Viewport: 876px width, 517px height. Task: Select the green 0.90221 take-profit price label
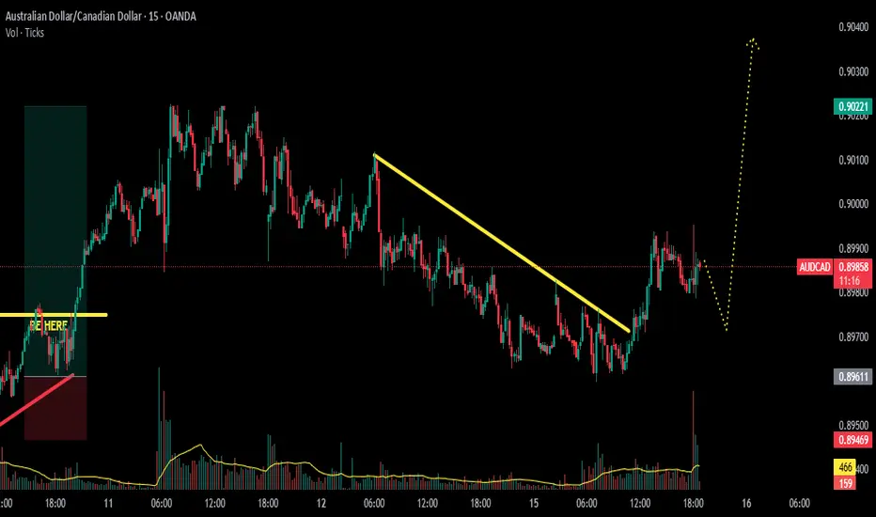coord(853,106)
